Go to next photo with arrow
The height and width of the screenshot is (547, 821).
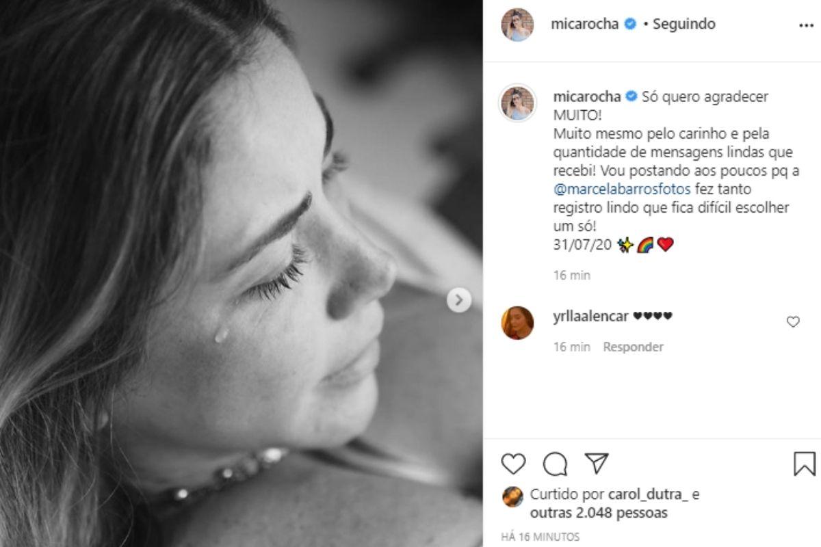coord(458,299)
